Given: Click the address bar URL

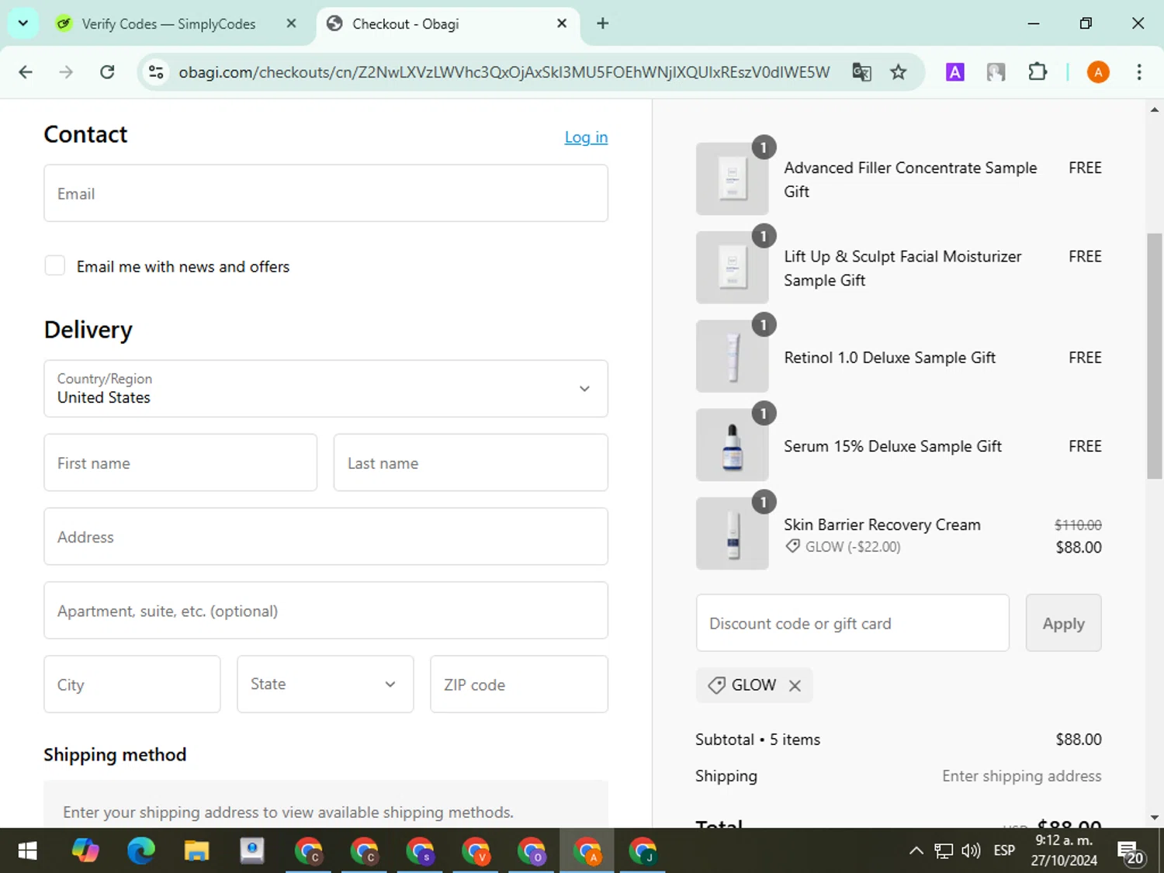Looking at the screenshot, I should pos(504,72).
